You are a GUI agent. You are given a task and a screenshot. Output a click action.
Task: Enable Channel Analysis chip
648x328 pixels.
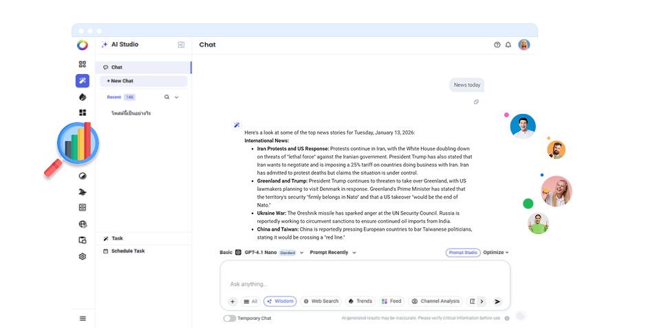[435, 301]
